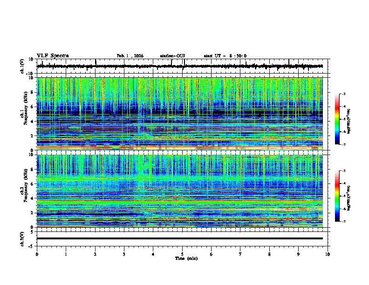Viewport: 369px width, 285px height.
Task: Click inside the ch.1 frequency spectrogram
Action: (180, 114)
